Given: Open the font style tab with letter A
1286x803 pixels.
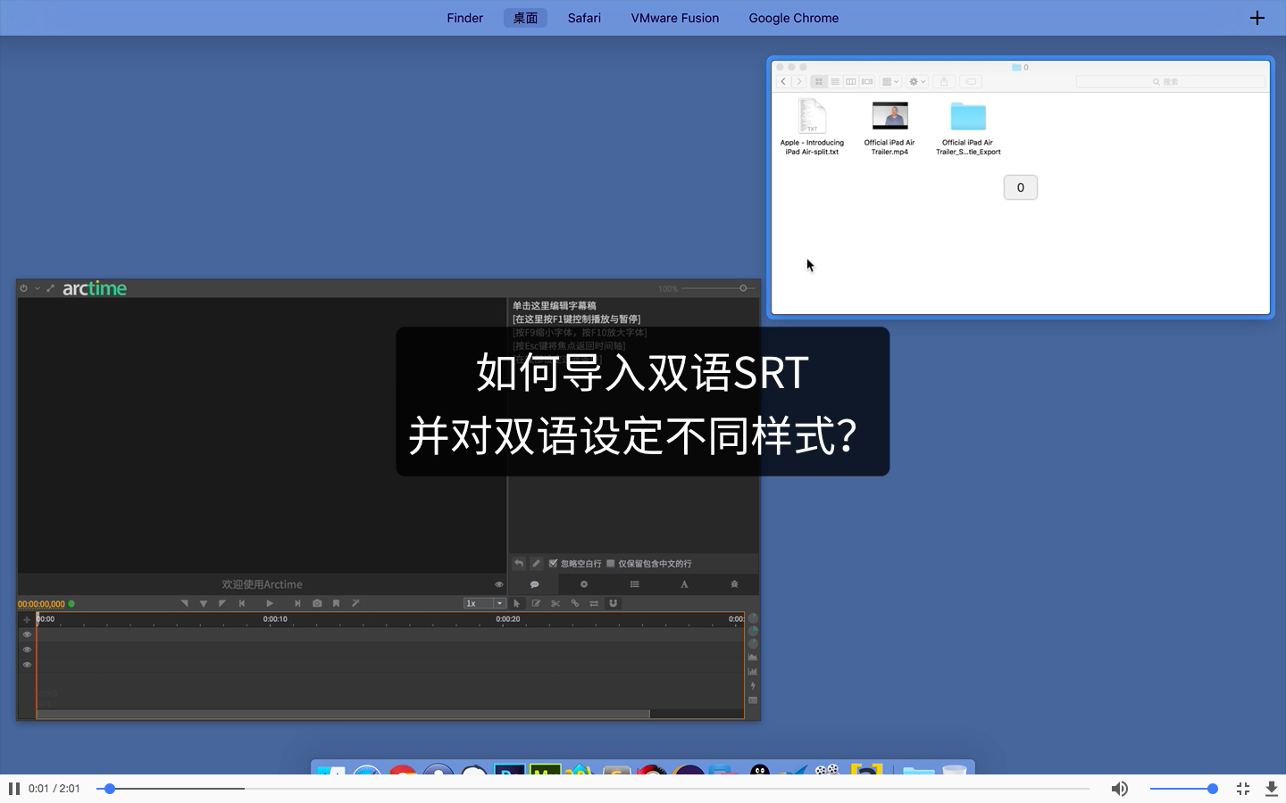Looking at the screenshot, I should click(684, 584).
